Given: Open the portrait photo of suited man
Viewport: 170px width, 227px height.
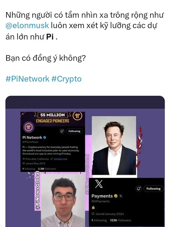Looking at the screenshot, I should click(x=114, y=146).
